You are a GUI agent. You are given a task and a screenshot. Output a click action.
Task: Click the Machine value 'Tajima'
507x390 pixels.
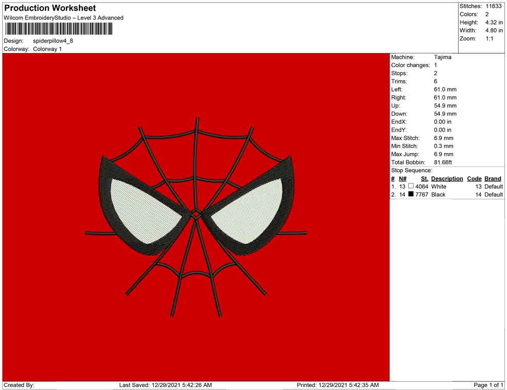point(442,57)
